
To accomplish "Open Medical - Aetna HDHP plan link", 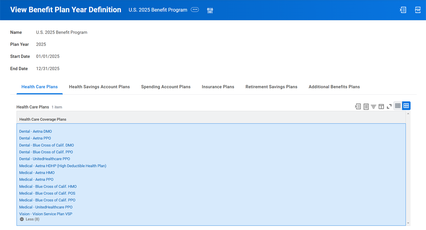I will [63, 166].
